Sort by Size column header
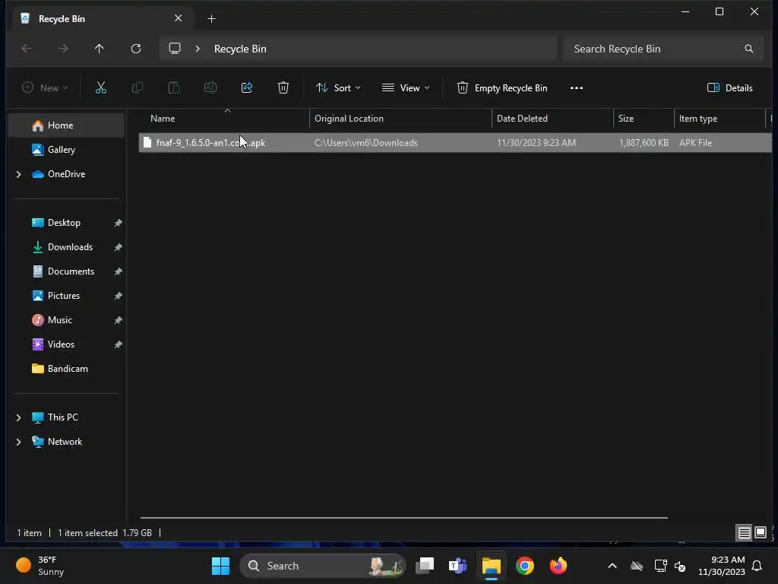 644,119
